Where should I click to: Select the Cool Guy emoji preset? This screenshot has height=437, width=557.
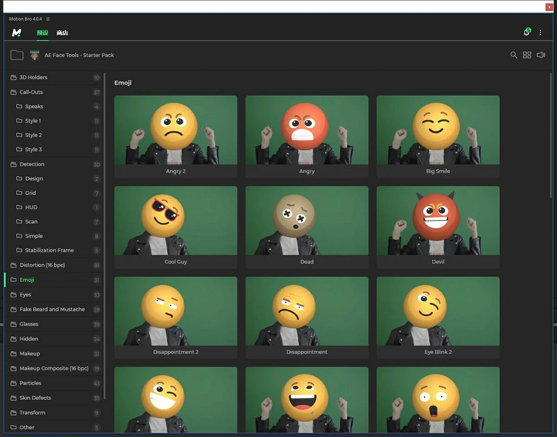tap(176, 227)
